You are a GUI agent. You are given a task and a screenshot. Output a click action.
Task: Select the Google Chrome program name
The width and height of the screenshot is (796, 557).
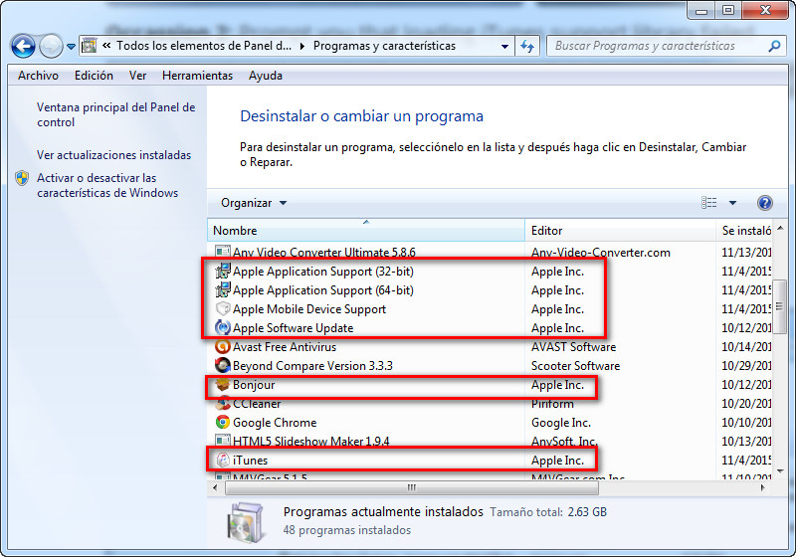[275, 423]
